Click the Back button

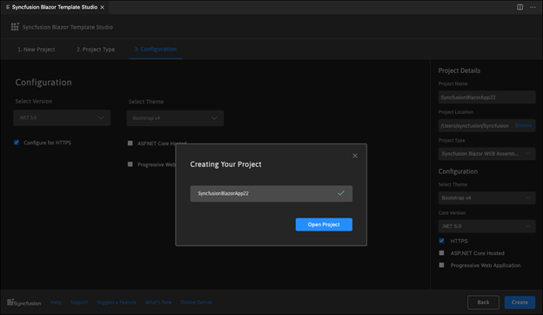coord(483,302)
